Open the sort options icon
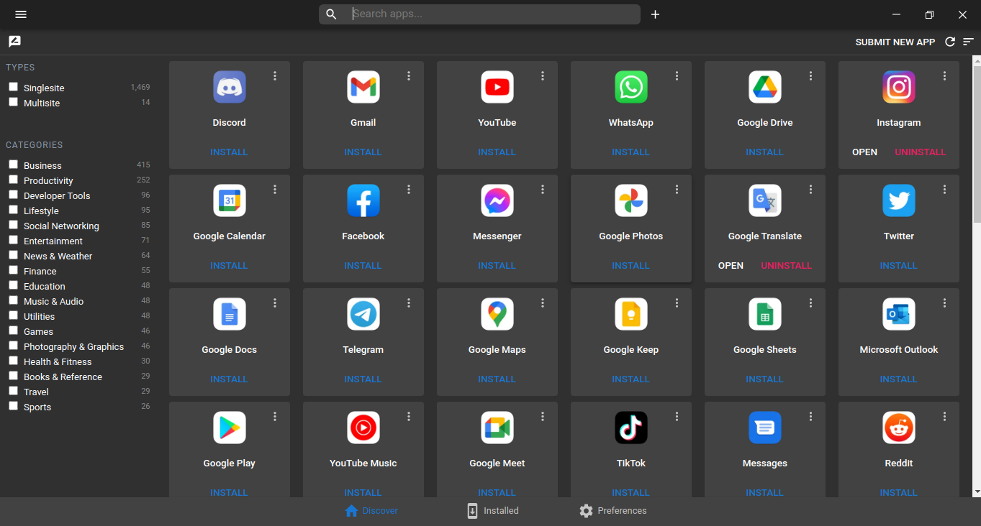Viewport: 981px width, 526px height. (969, 42)
